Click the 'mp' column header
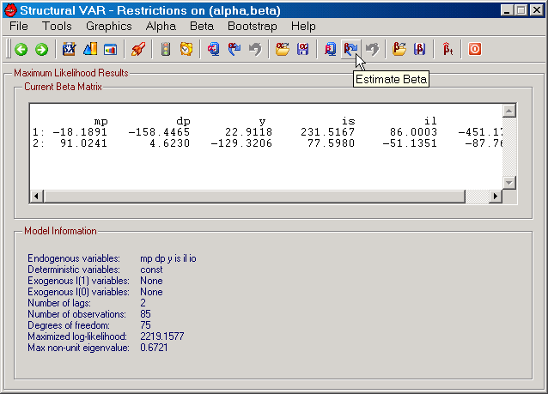Image resolution: width=548 pixels, height=394 pixels. [x=100, y=121]
